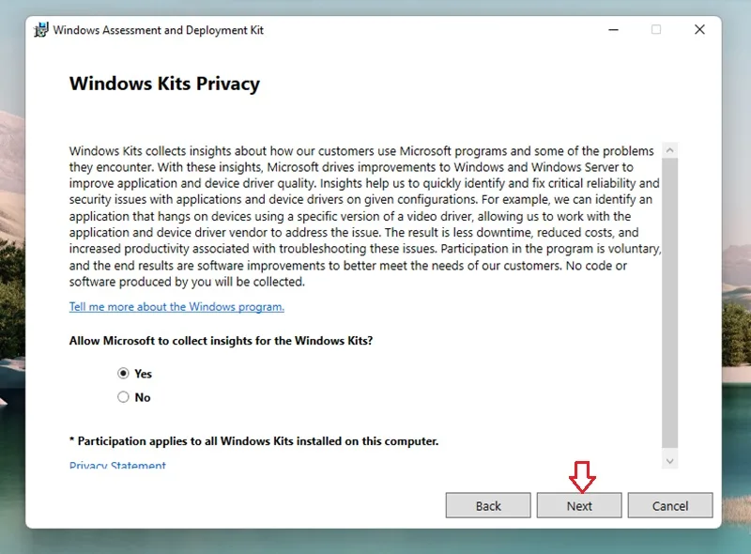
Task: Click the 'Allow Microsoft to collect insights' question
Action: pos(221,341)
